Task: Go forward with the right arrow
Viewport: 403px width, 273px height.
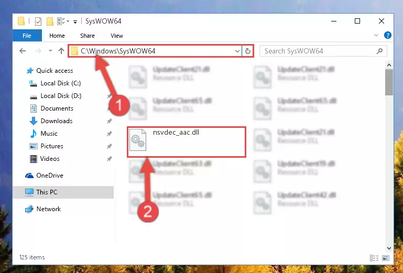Action: tap(38, 51)
